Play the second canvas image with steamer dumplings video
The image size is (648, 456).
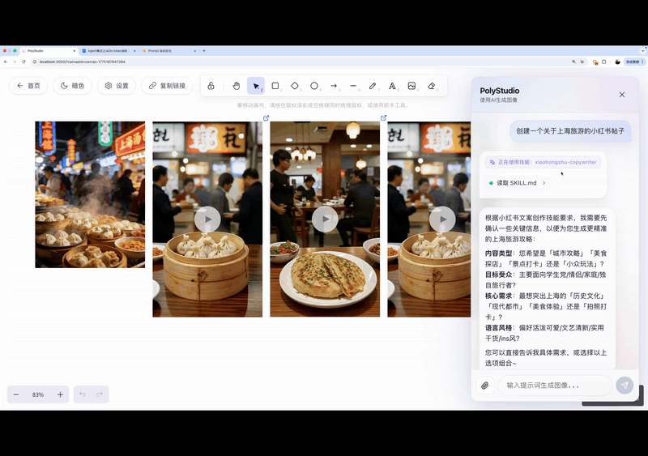pyautogui.click(x=207, y=219)
